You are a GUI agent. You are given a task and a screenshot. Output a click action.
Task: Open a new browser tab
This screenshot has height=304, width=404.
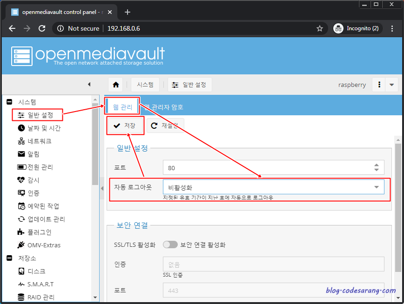[127, 12]
